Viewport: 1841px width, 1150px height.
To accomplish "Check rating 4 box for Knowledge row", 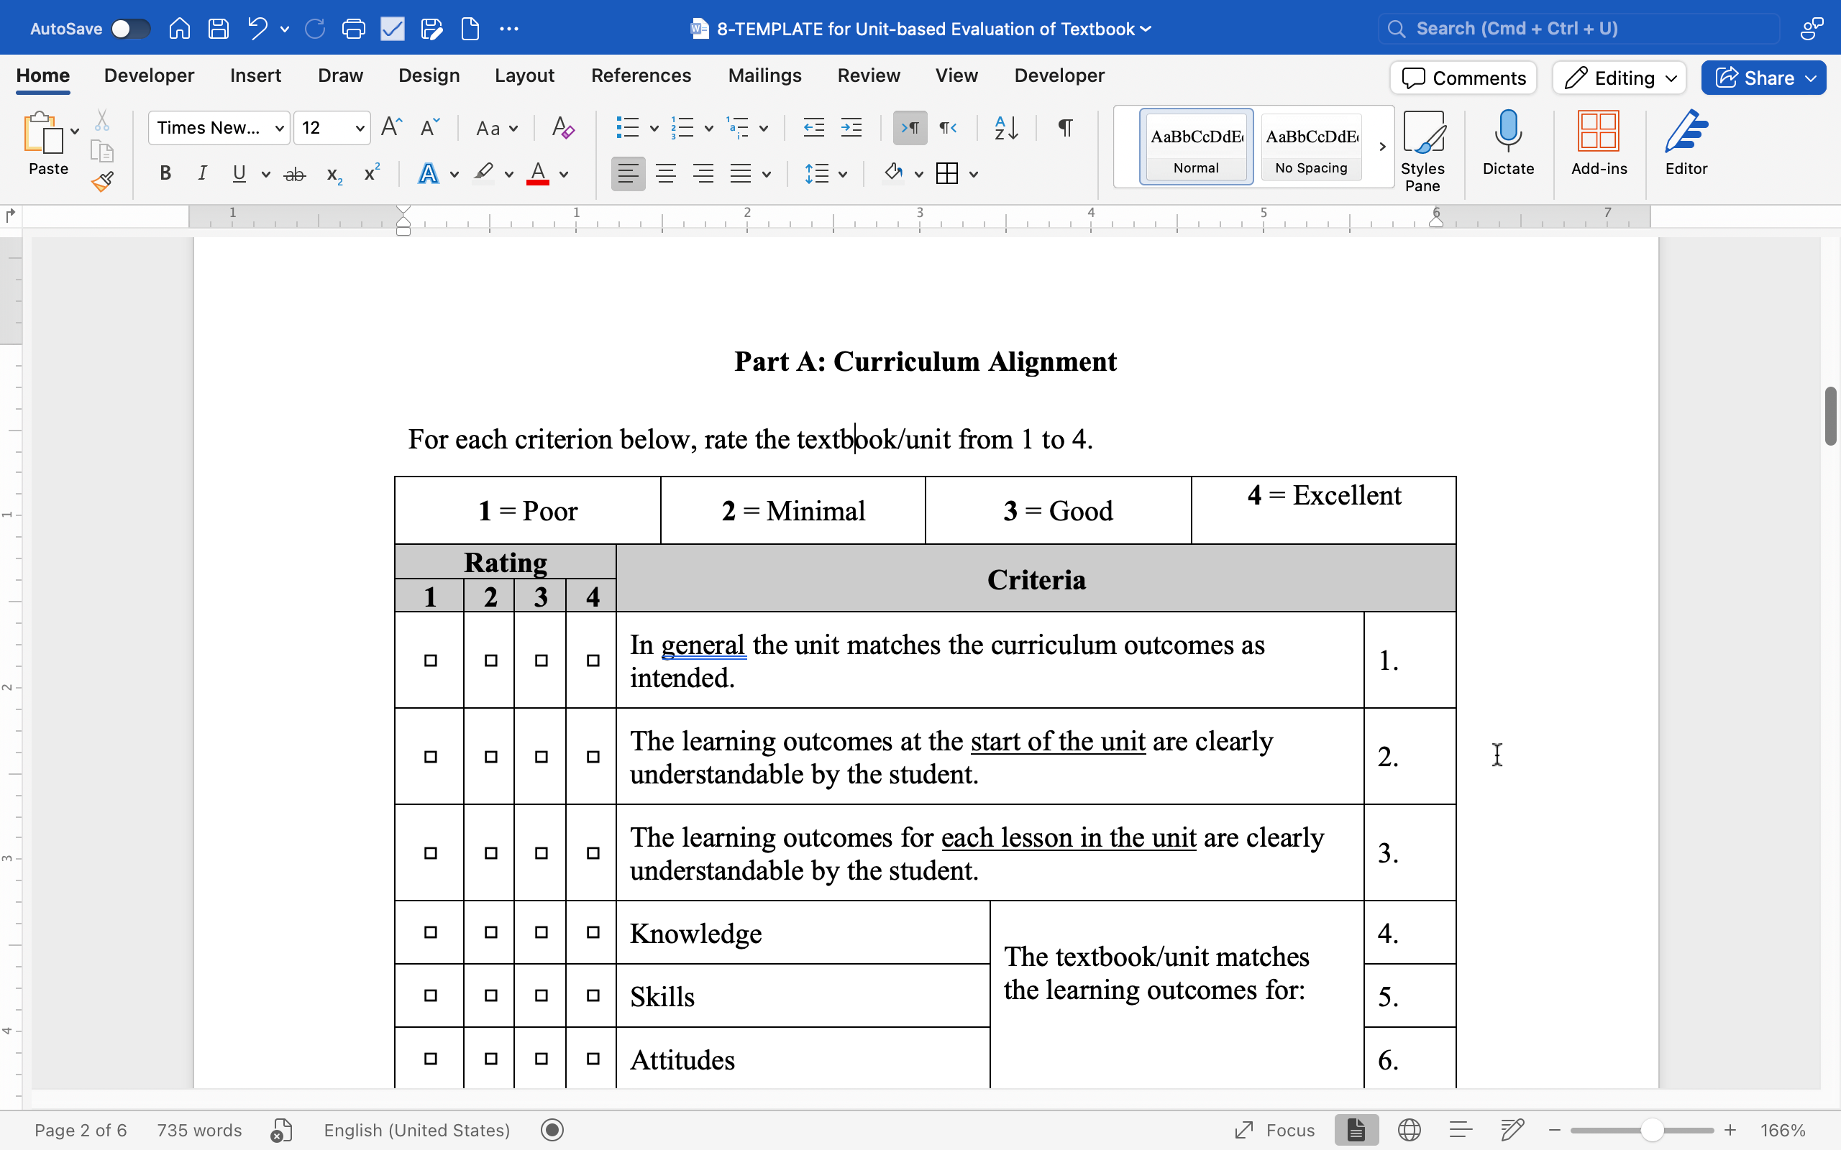I will click(x=593, y=932).
